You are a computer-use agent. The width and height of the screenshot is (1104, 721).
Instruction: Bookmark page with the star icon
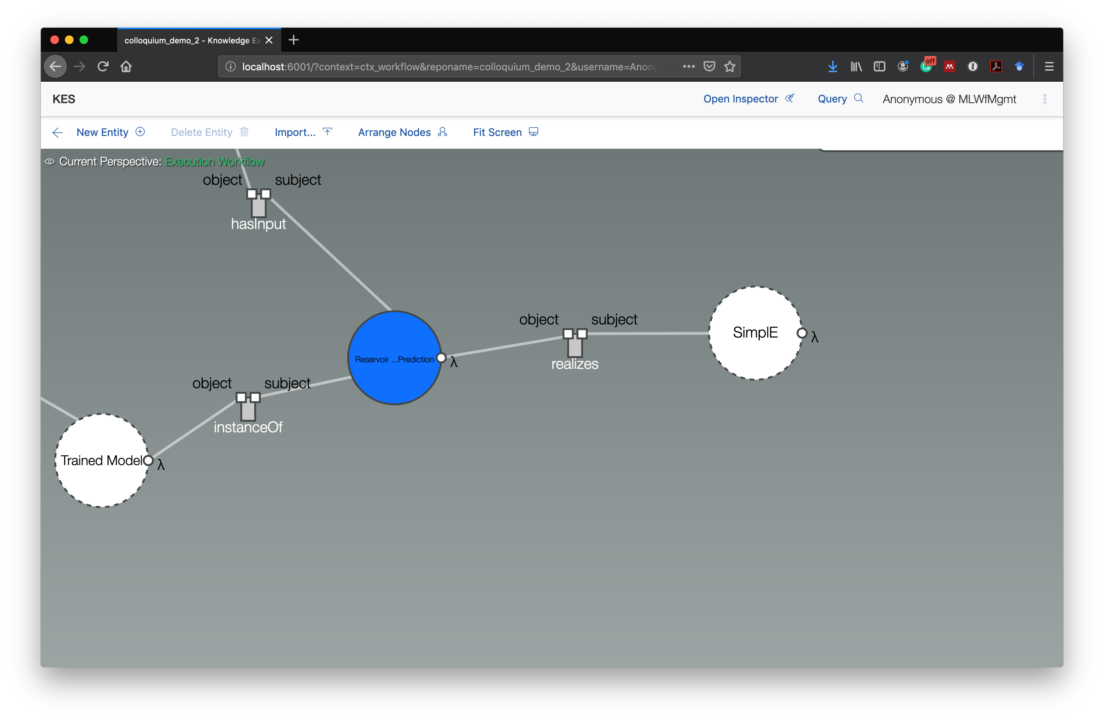(730, 66)
